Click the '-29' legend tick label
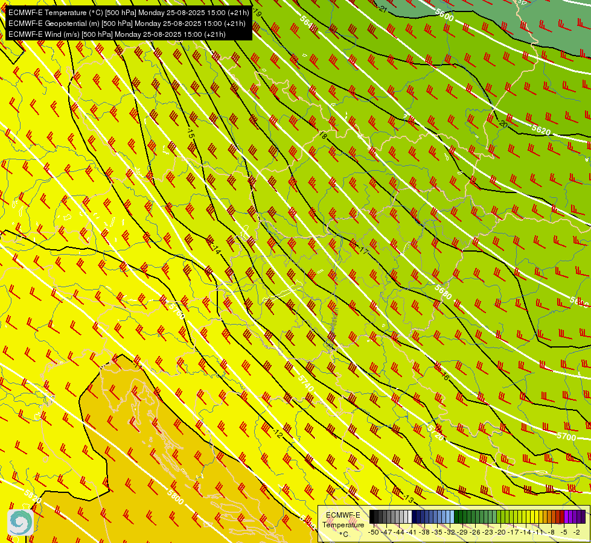This screenshot has width=591, height=543. (463, 532)
